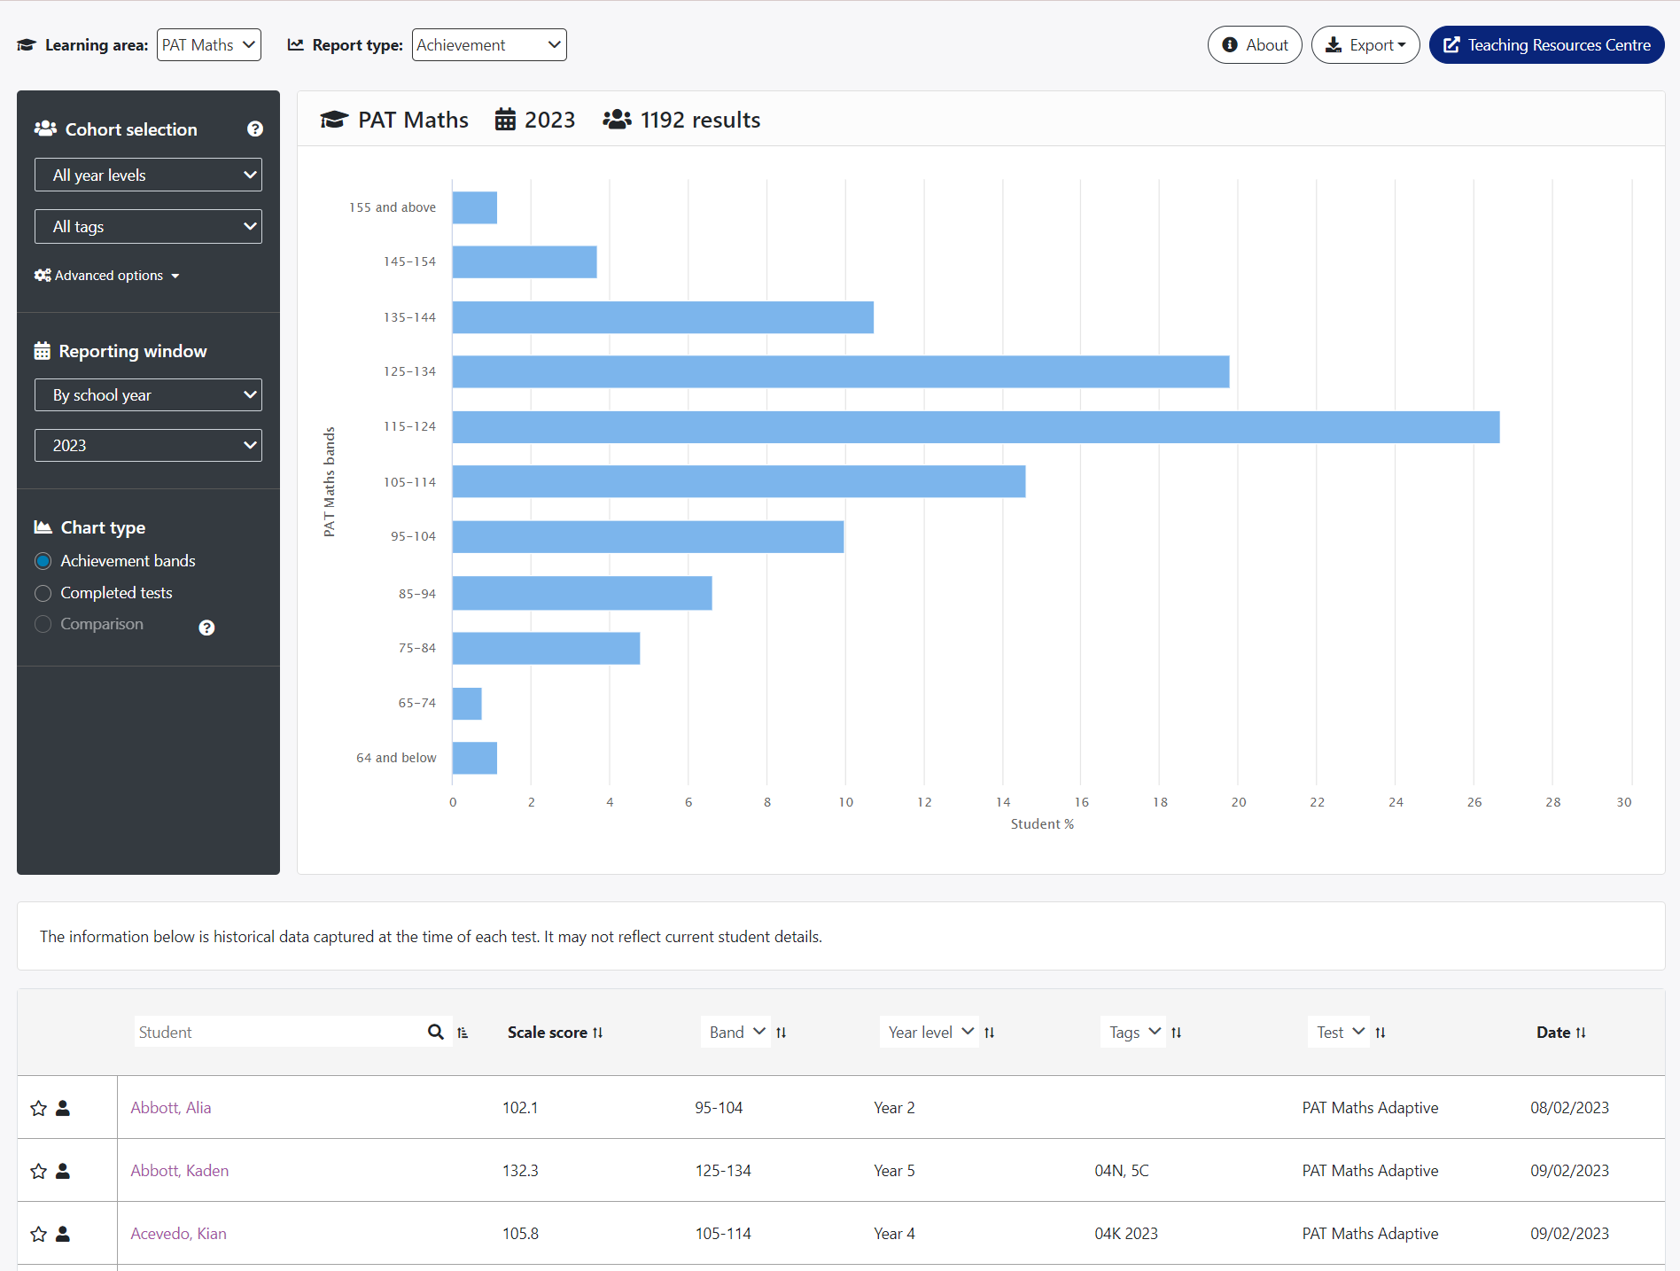Sort by Tags arrows icon
Screen dimensions: 1680x1271
[1177, 1033]
